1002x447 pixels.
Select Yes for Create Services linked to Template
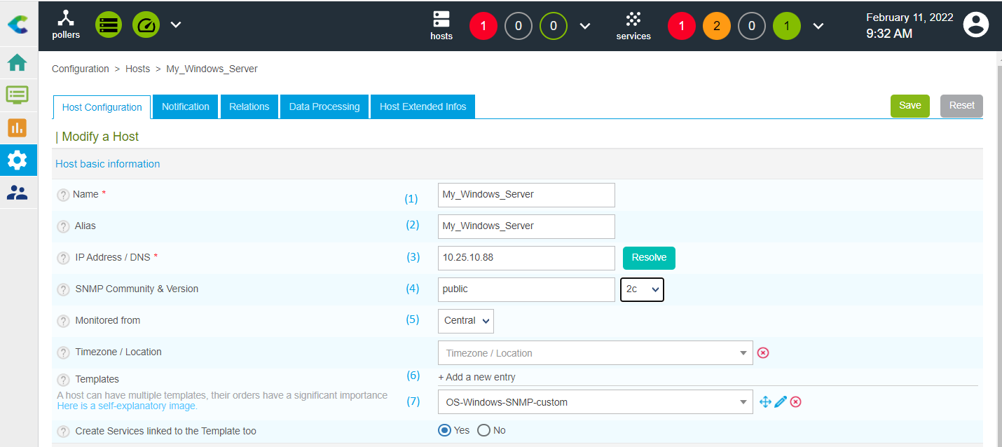tap(444, 430)
